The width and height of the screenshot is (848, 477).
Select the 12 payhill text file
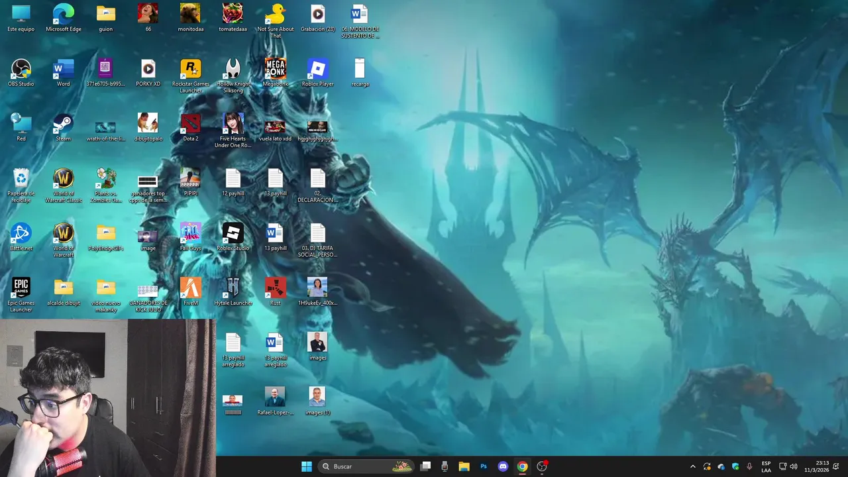233,182
